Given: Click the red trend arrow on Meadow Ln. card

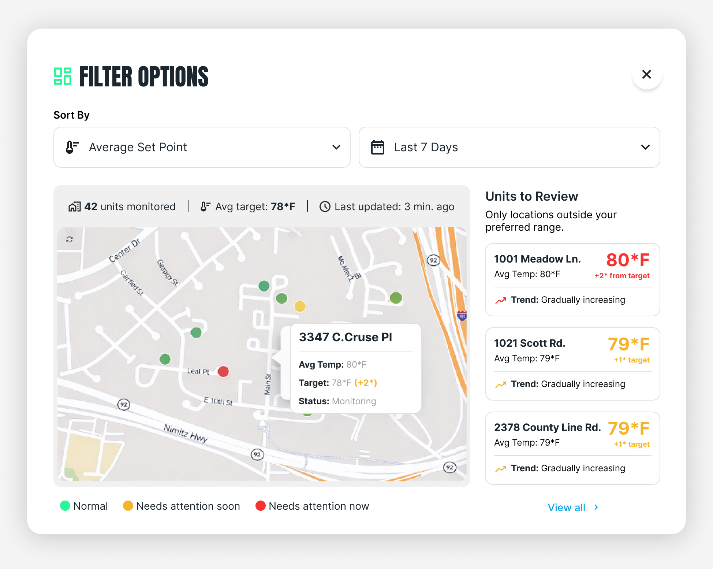Looking at the screenshot, I should 500,300.
